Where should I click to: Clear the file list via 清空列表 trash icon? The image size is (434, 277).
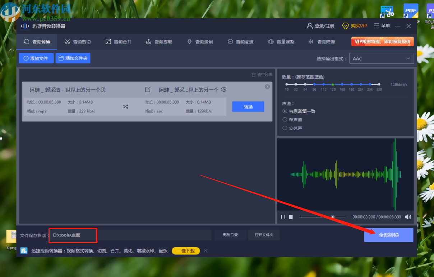(x=259, y=74)
